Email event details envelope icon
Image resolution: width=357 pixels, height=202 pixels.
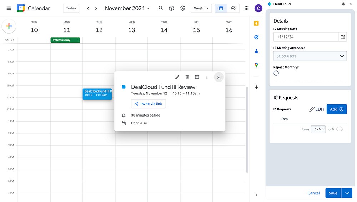click(x=197, y=77)
